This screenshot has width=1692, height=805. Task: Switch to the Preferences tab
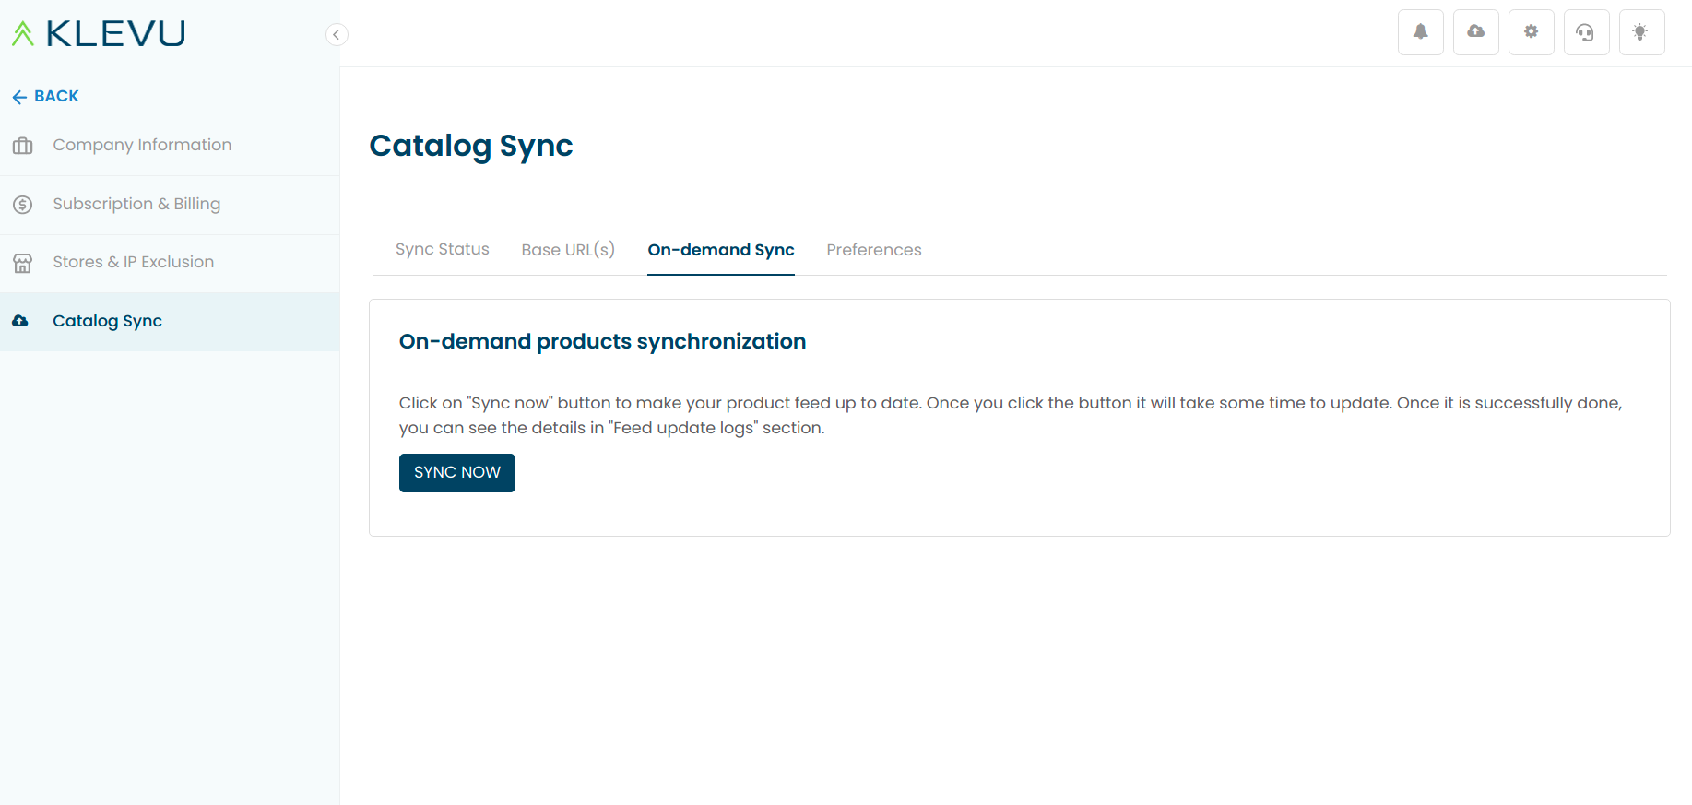point(874,250)
